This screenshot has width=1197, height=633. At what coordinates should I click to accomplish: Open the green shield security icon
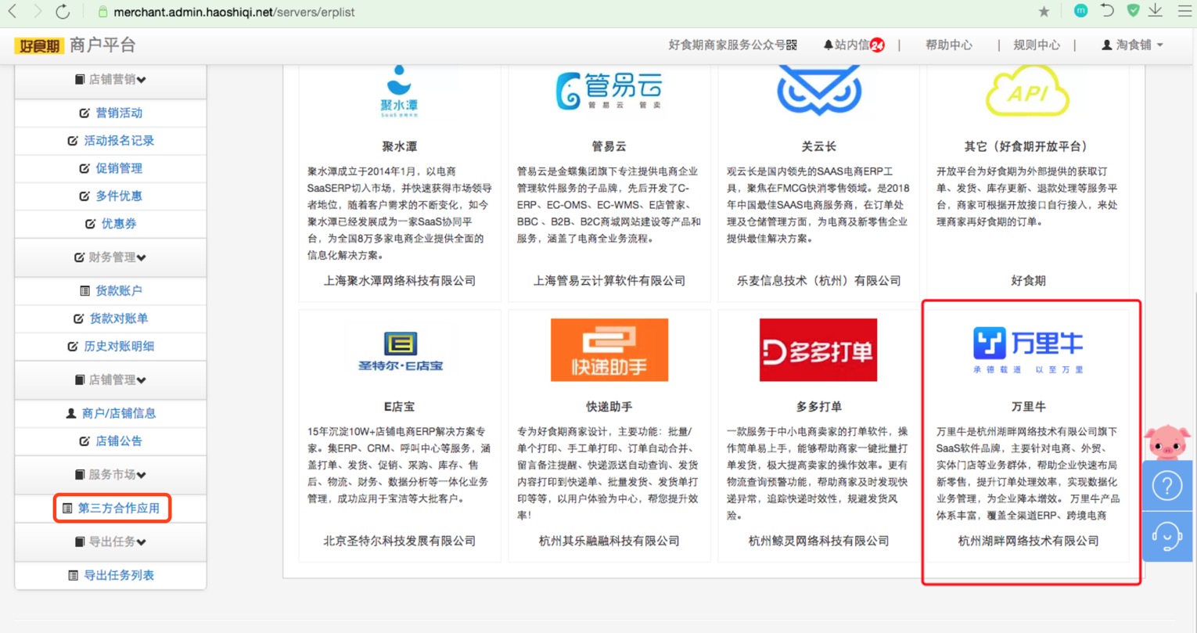(x=1133, y=10)
